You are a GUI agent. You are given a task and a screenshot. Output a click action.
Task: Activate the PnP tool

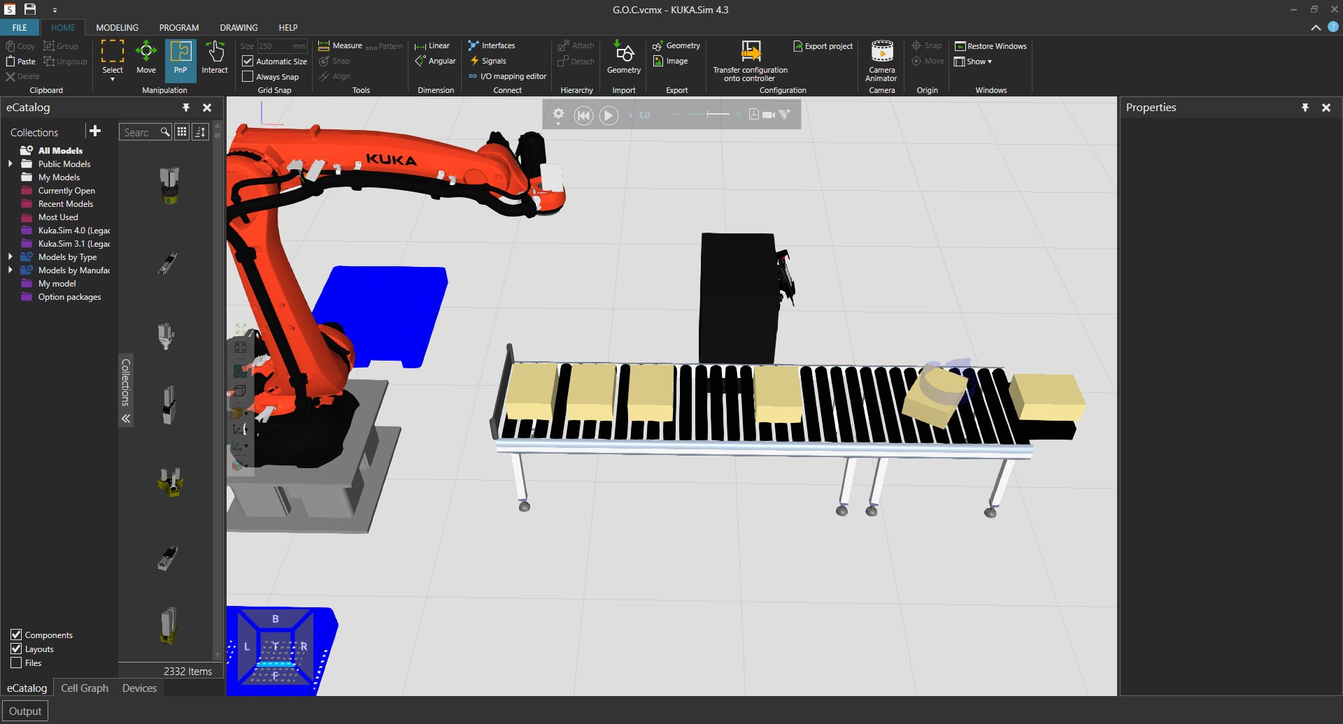pos(180,57)
